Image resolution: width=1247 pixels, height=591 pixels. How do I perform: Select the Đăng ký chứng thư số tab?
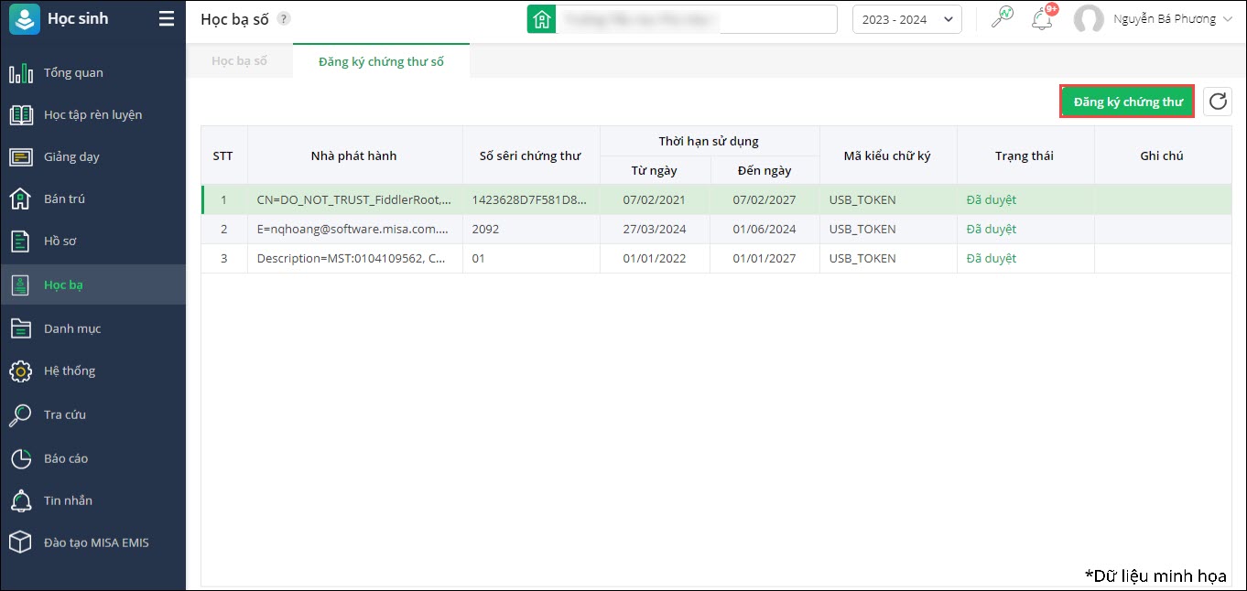[381, 61]
